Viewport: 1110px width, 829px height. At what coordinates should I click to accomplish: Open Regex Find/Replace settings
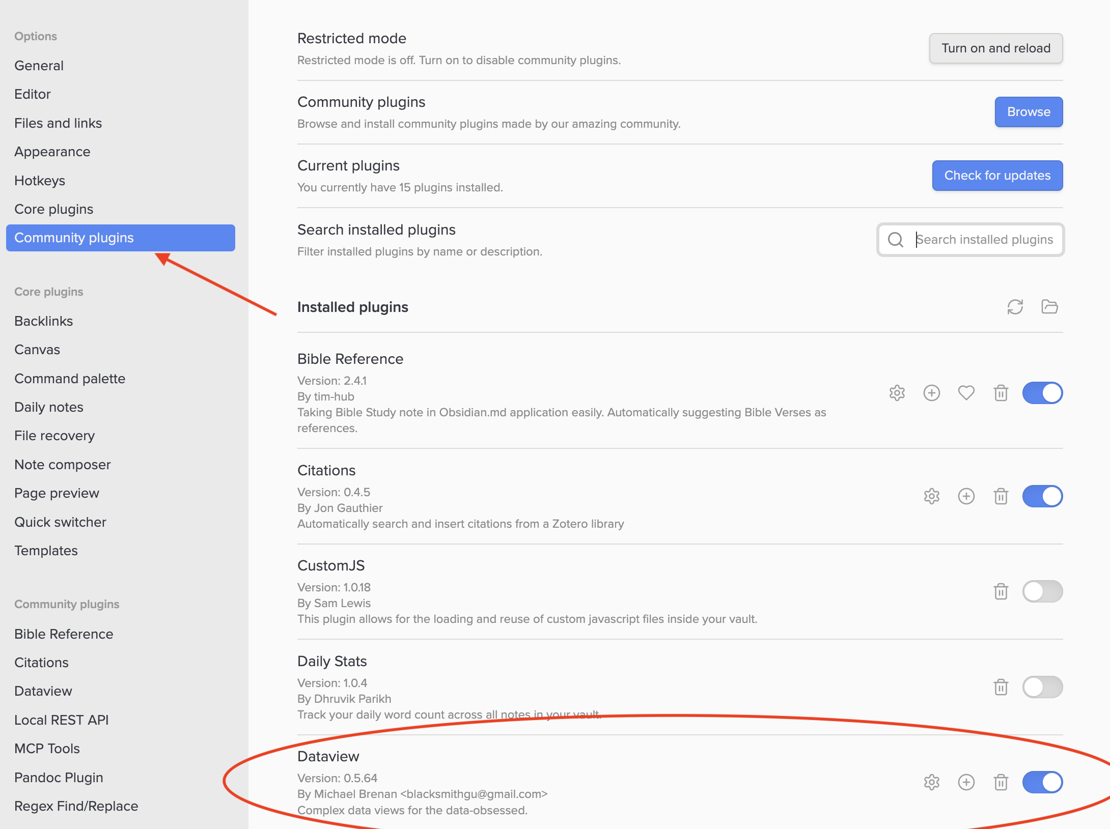click(x=120, y=806)
